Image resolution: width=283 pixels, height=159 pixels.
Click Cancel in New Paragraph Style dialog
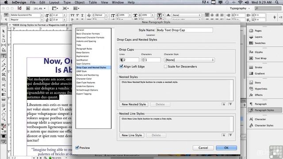point(203,148)
